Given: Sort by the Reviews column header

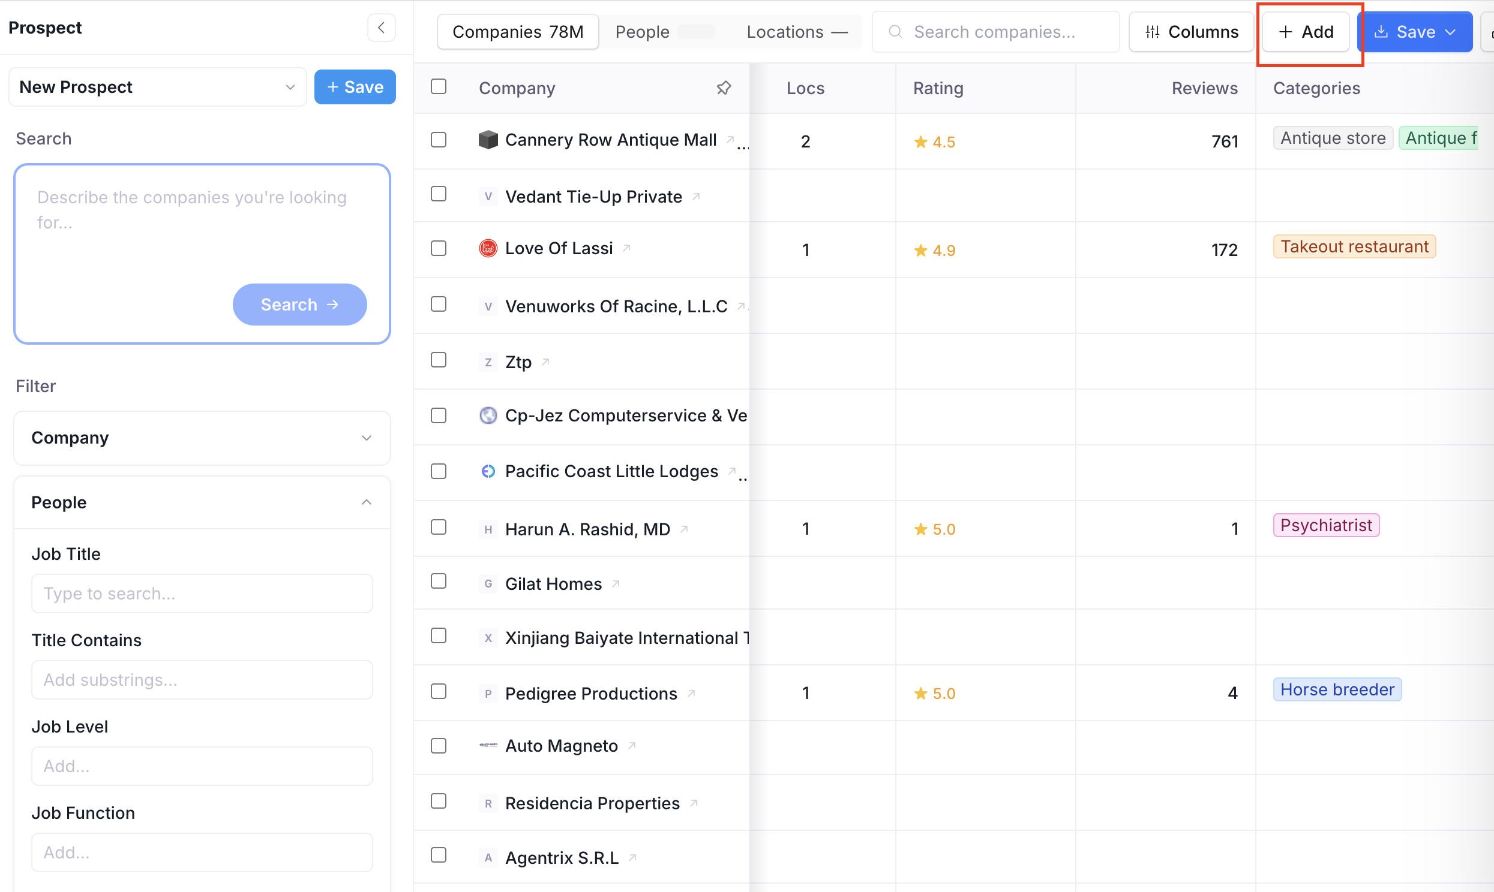Looking at the screenshot, I should (x=1204, y=88).
